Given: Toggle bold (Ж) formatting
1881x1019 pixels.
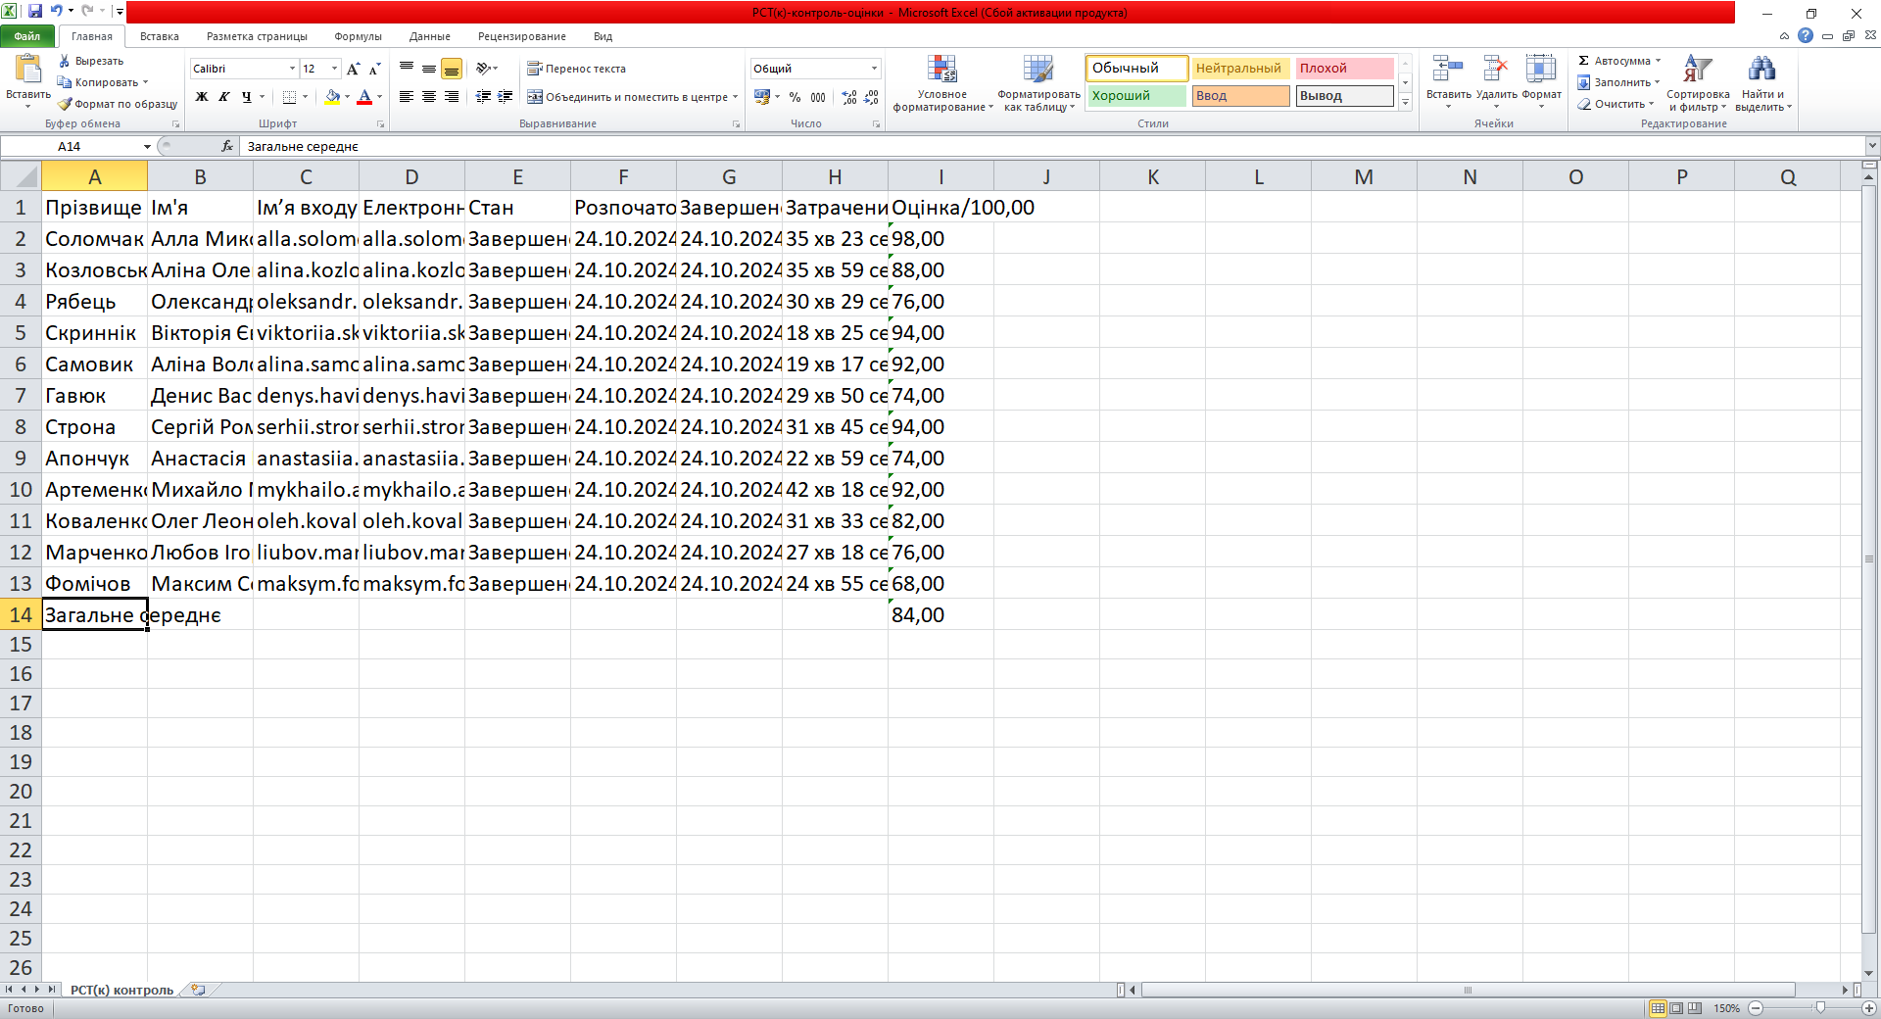Looking at the screenshot, I should point(202,97).
